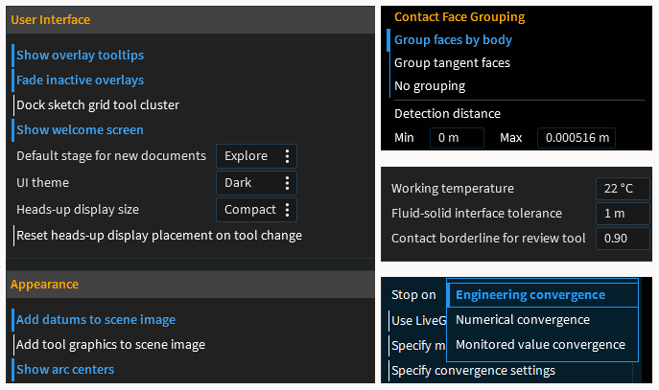
Task: Click the three-dot icon beside Compact
Action: [x=287, y=210]
